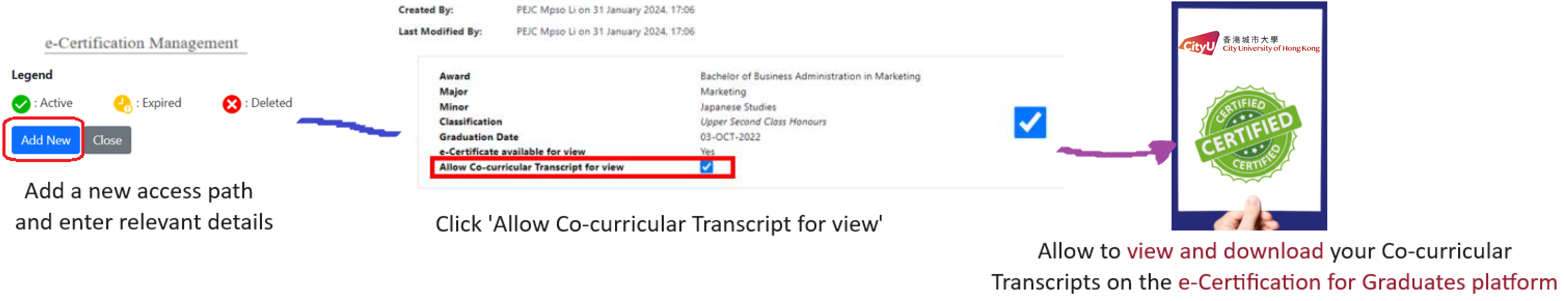Click the green Certified seal stamp
The height and width of the screenshot is (301, 1564).
click(x=1248, y=134)
